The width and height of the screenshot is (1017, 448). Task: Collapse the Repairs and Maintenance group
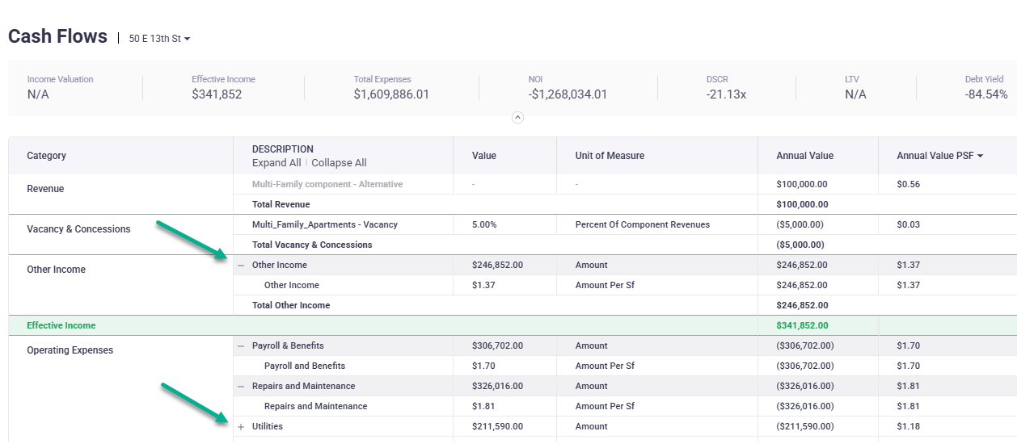pyautogui.click(x=241, y=387)
